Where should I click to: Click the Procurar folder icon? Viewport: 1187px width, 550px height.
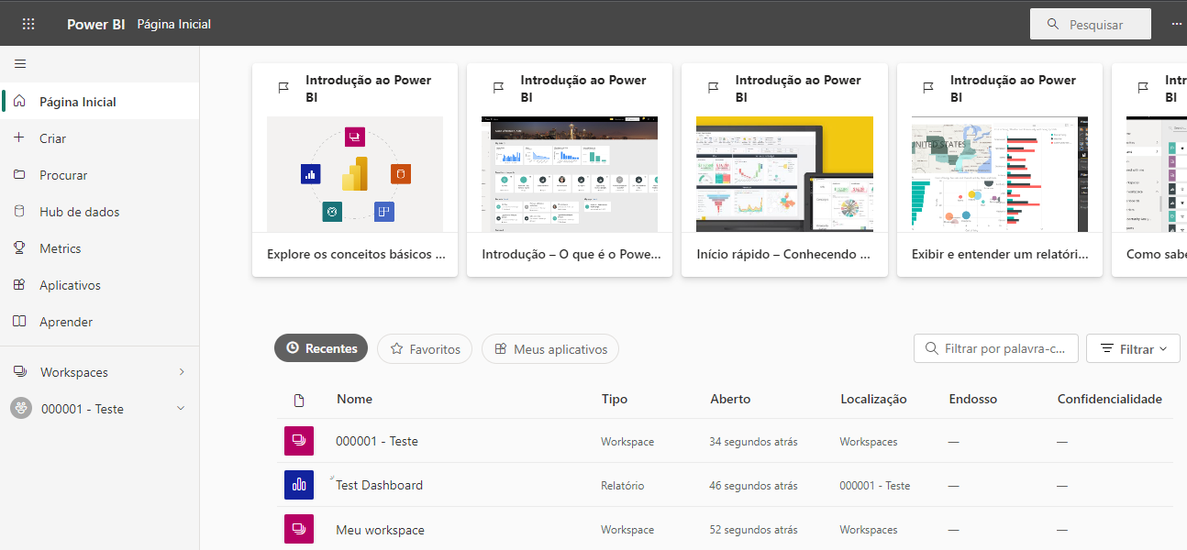pyautogui.click(x=19, y=174)
